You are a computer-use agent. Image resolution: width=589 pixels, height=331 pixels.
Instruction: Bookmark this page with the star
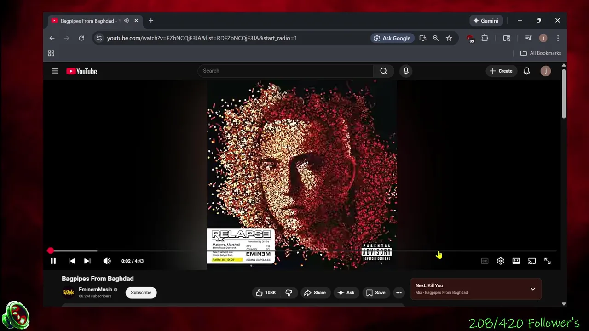click(x=449, y=38)
